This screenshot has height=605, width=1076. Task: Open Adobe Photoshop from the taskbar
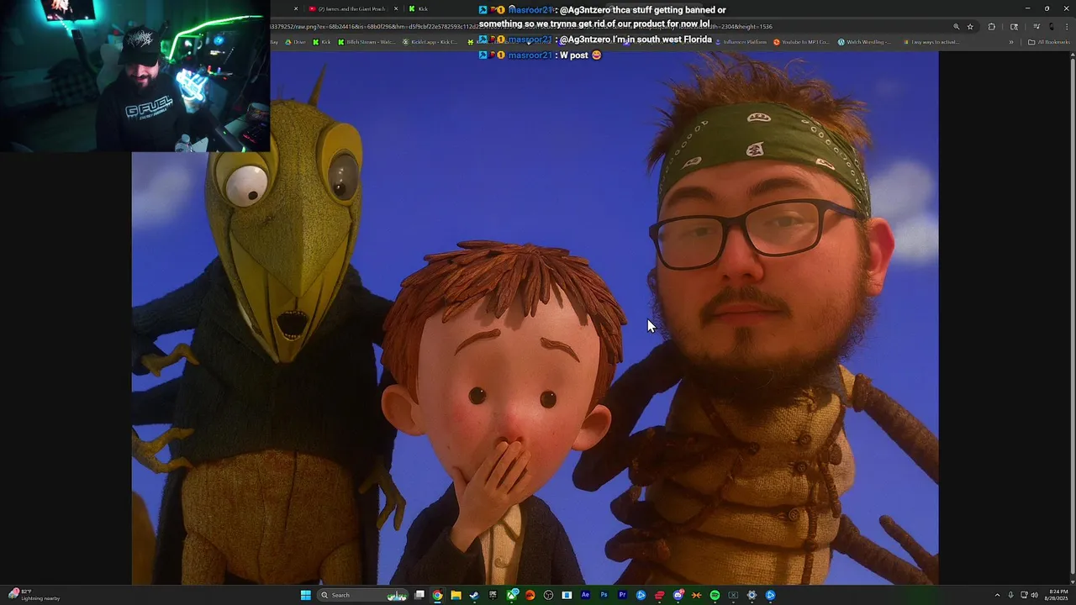(x=604, y=595)
